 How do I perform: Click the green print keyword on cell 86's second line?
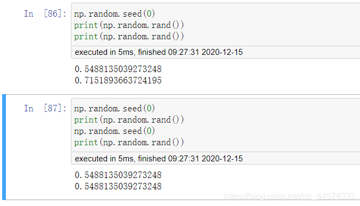pos(86,25)
